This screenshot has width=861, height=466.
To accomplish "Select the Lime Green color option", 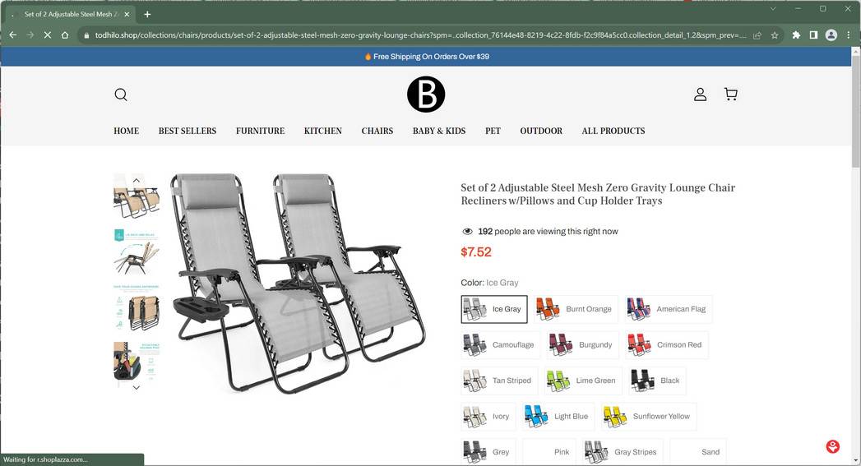I will click(x=583, y=381).
